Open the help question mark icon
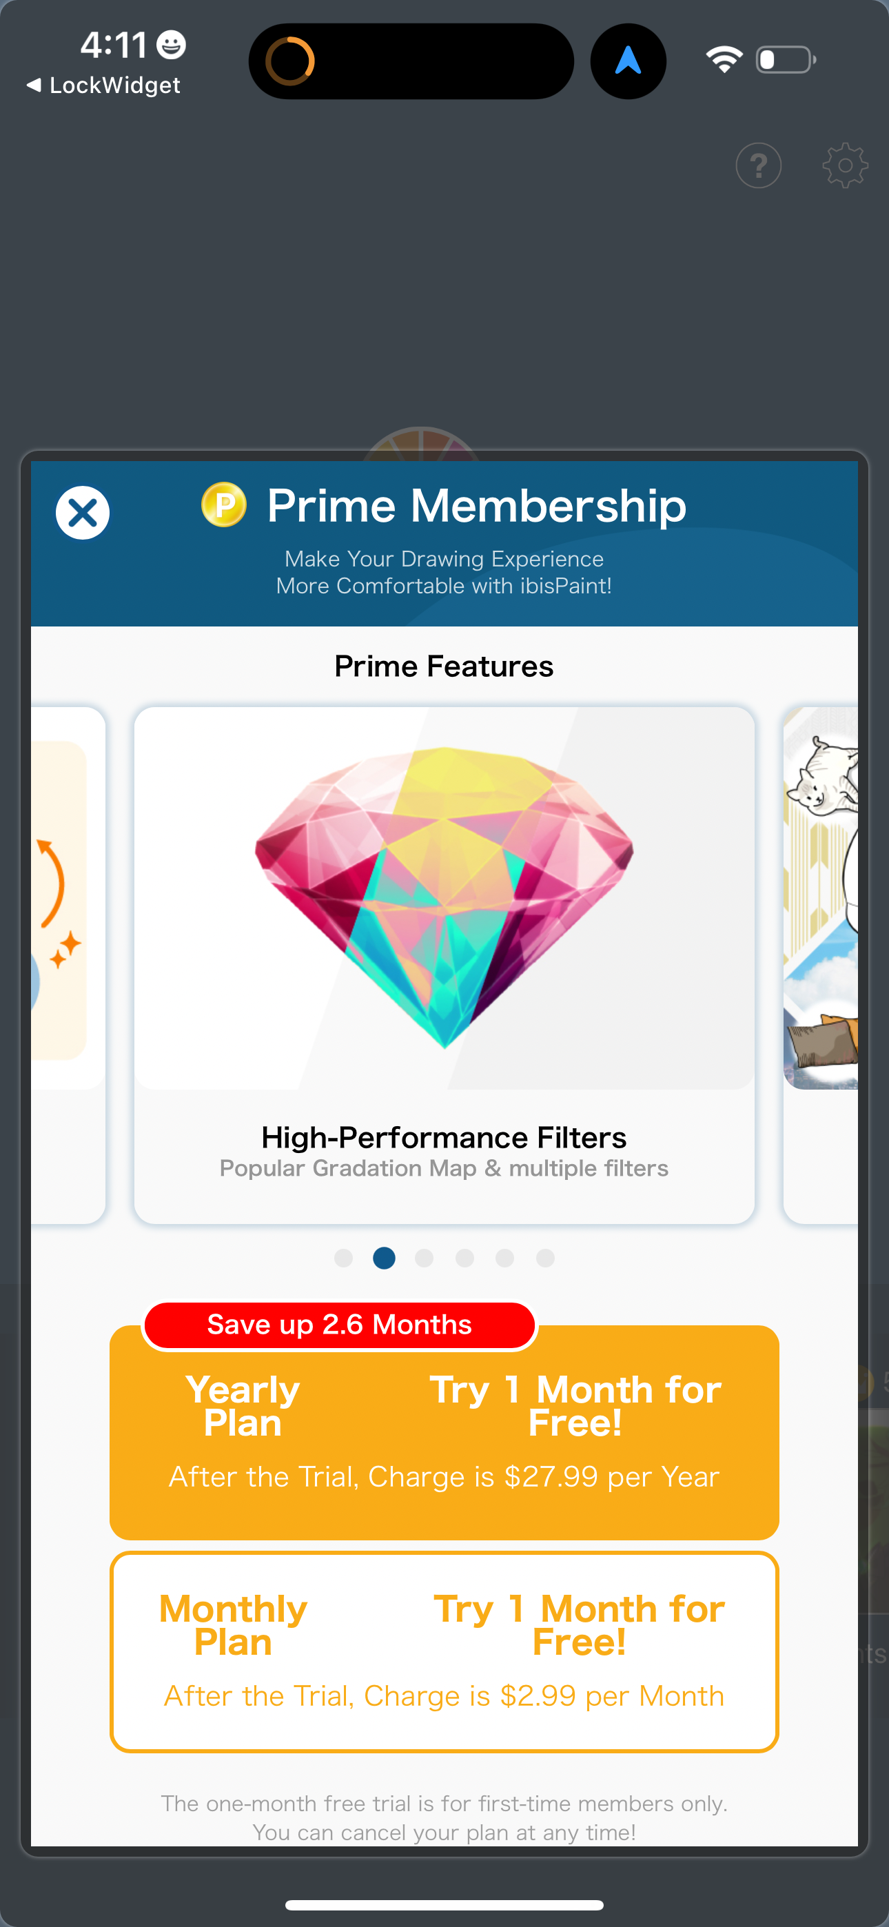The height and width of the screenshot is (1927, 889). point(758,165)
